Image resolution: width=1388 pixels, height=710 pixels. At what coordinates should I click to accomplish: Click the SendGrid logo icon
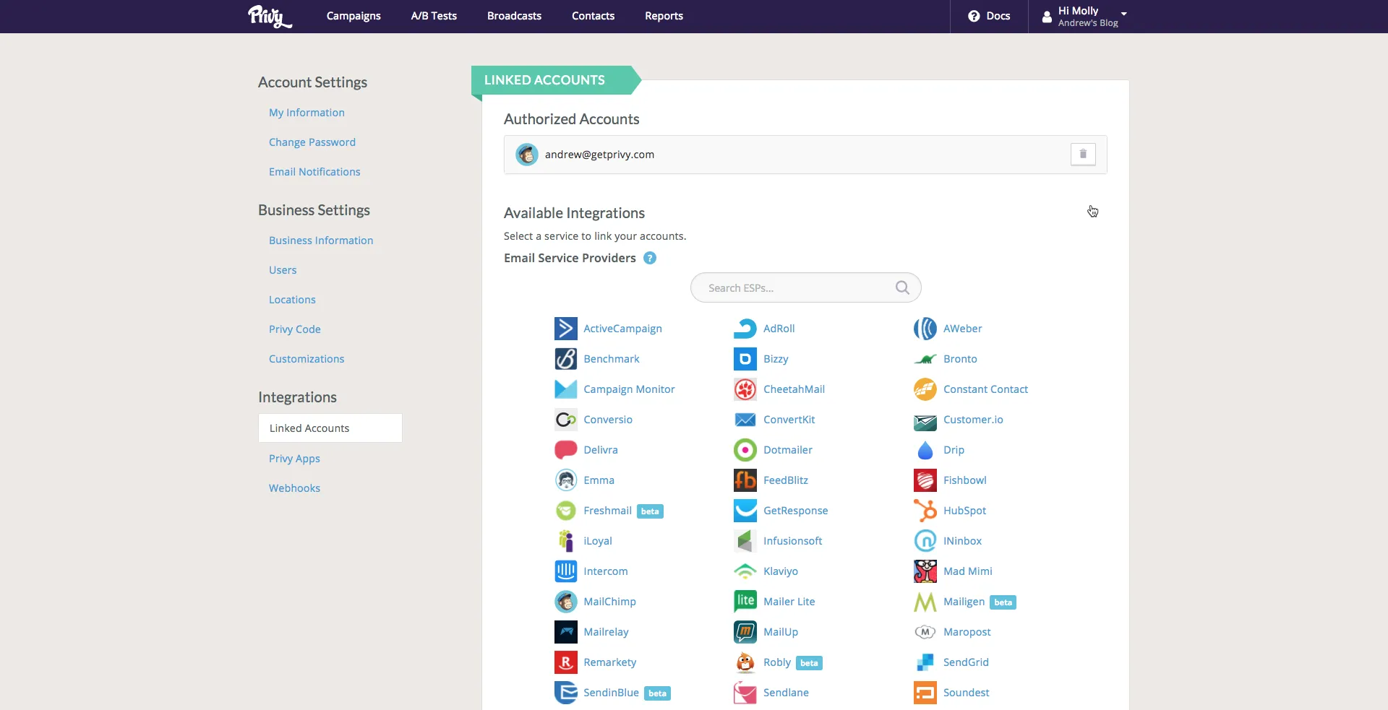(925, 662)
